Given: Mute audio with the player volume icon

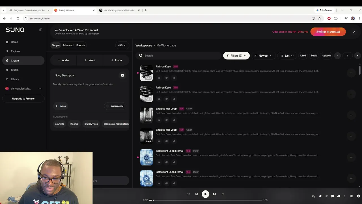Looking at the screenshot, I should click(352, 196).
